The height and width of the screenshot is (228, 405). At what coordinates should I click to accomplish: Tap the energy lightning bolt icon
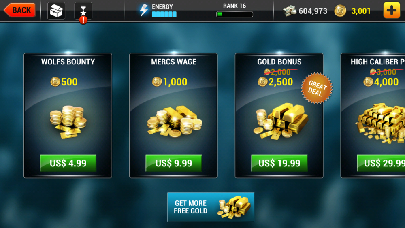tap(144, 11)
